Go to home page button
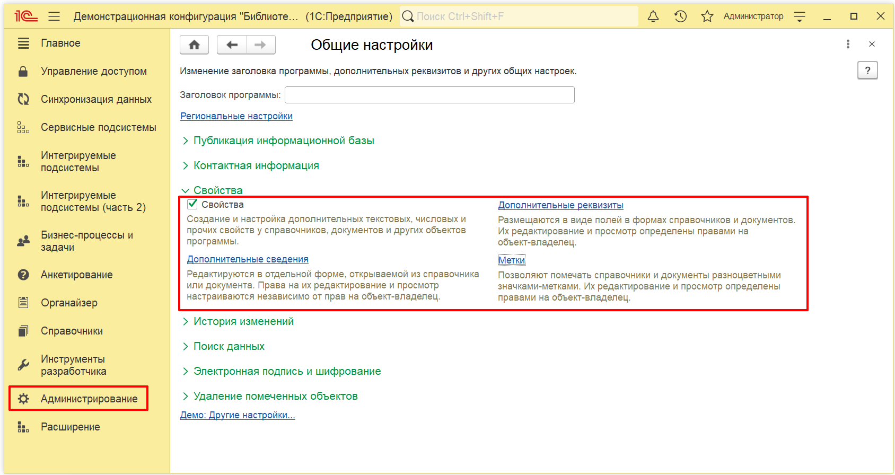895x475 pixels. pyautogui.click(x=194, y=45)
